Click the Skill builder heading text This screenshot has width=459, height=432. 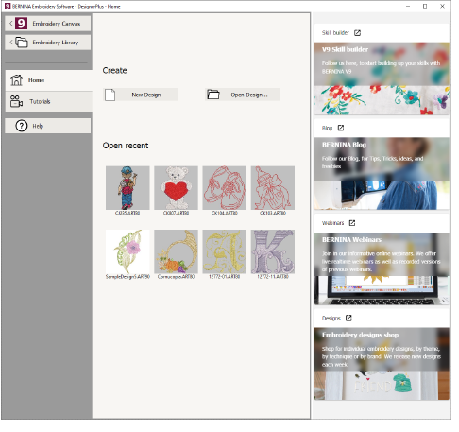335,33
